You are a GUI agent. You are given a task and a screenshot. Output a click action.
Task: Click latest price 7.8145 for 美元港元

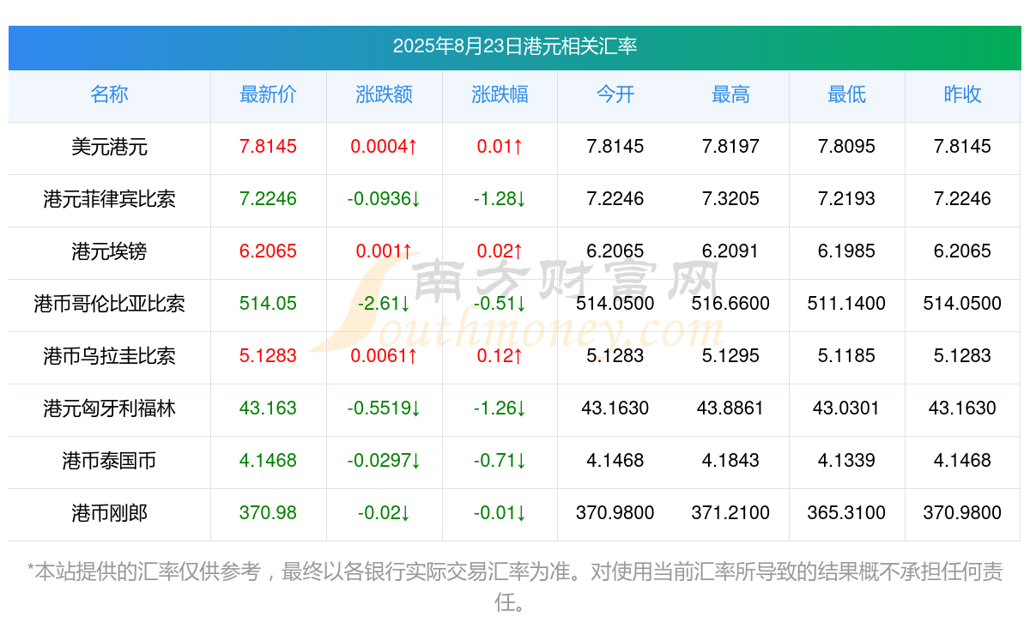(268, 147)
